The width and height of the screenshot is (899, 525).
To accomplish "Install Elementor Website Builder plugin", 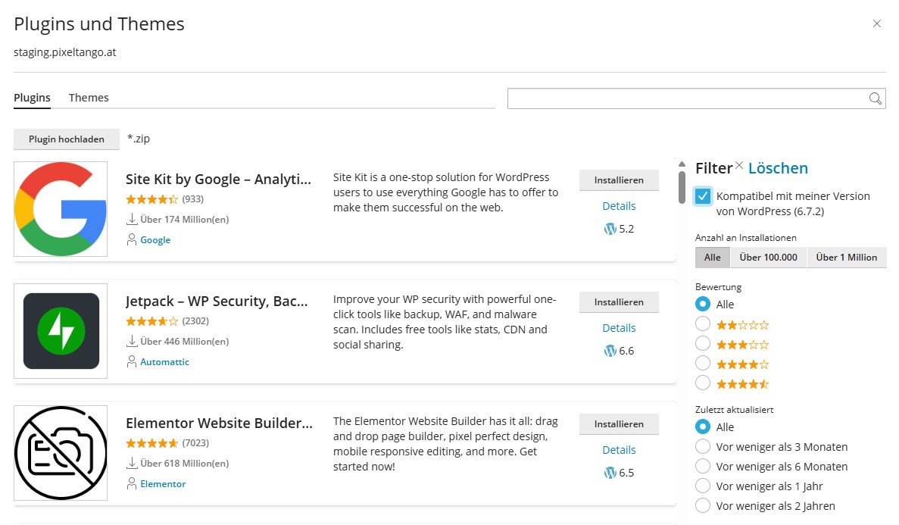I will (x=619, y=424).
